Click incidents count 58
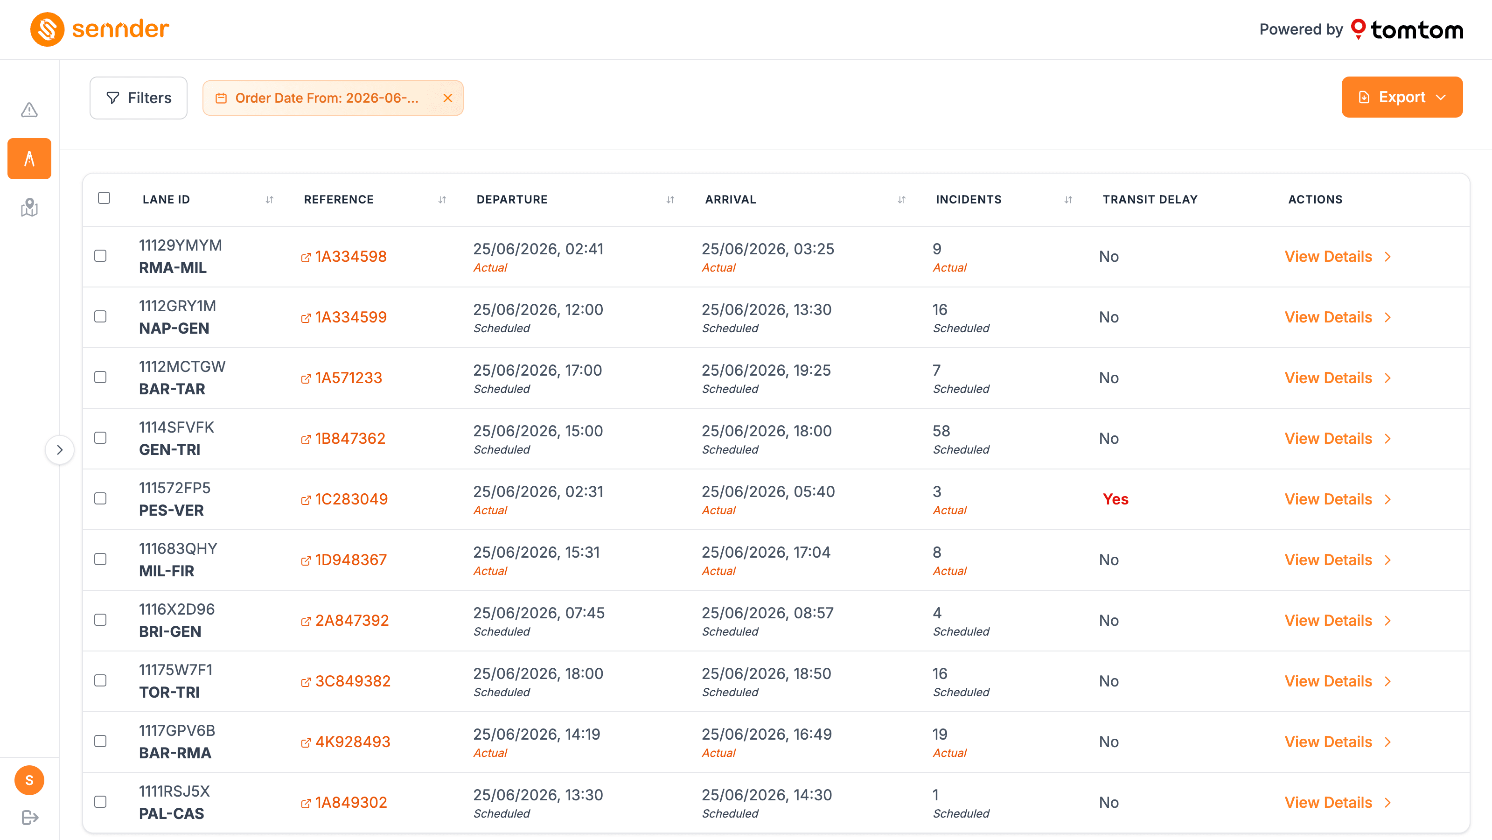 [941, 431]
